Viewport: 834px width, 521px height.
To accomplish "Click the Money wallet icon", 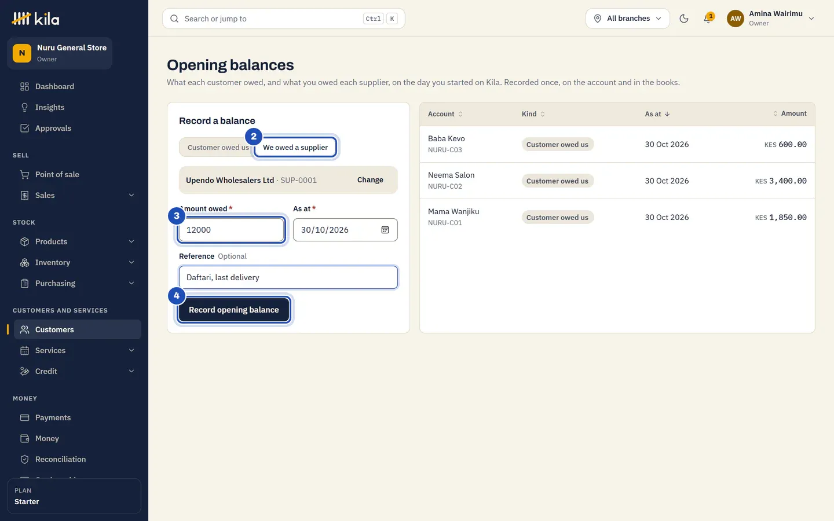I will click(24, 439).
